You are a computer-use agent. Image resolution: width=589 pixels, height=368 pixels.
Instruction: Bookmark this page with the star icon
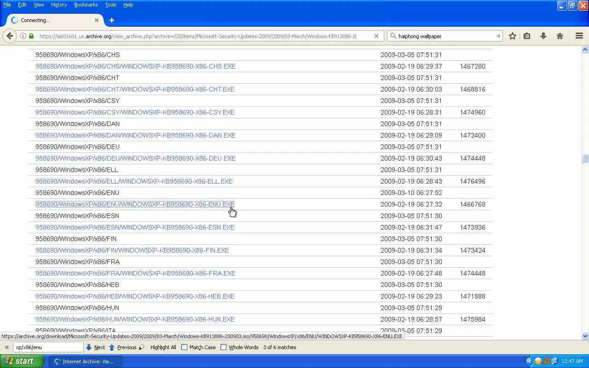click(x=513, y=36)
